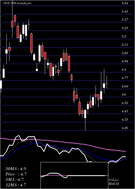Click the 4.43 price axis label
135x189 pixels.
click(125, 111)
